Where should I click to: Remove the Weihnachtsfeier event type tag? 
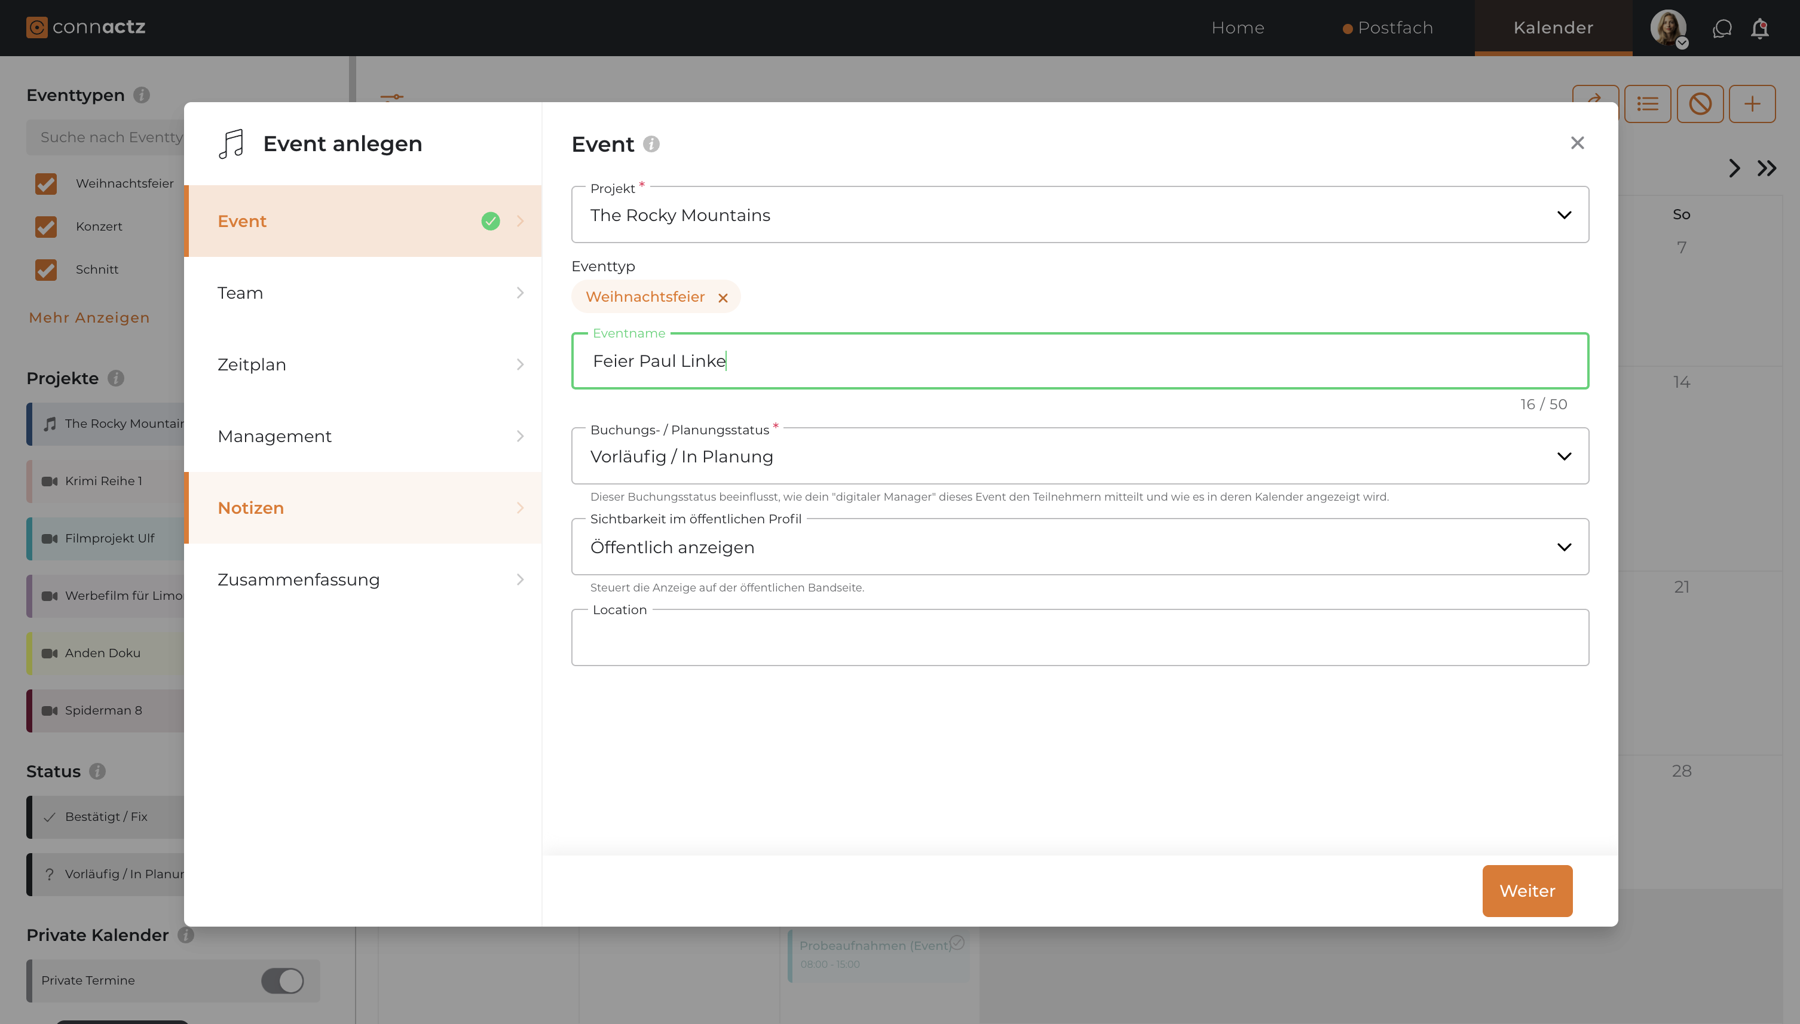(723, 298)
